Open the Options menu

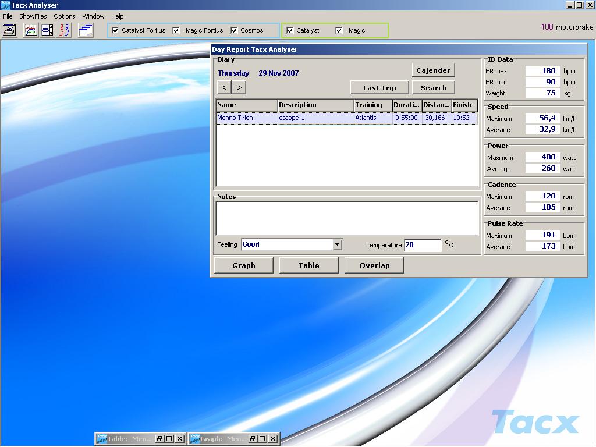coord(65,16)
